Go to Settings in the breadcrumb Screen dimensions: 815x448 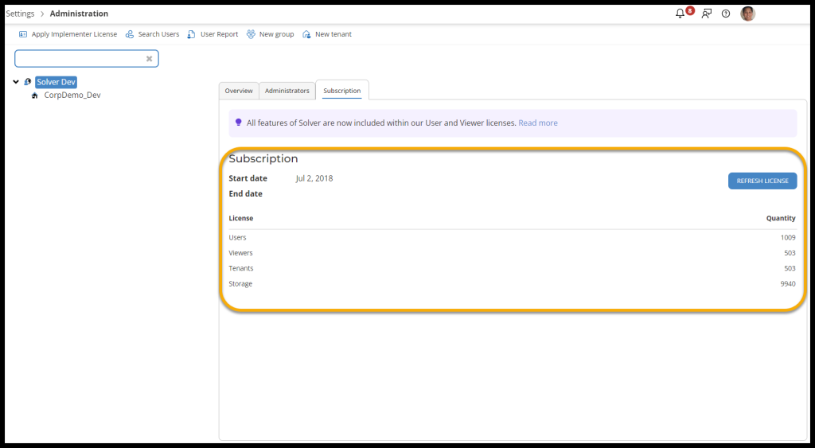pos(21,14)
